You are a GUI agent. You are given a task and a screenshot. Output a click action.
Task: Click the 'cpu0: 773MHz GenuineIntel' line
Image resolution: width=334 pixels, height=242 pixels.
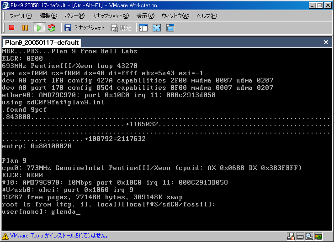tap(152, 168)
